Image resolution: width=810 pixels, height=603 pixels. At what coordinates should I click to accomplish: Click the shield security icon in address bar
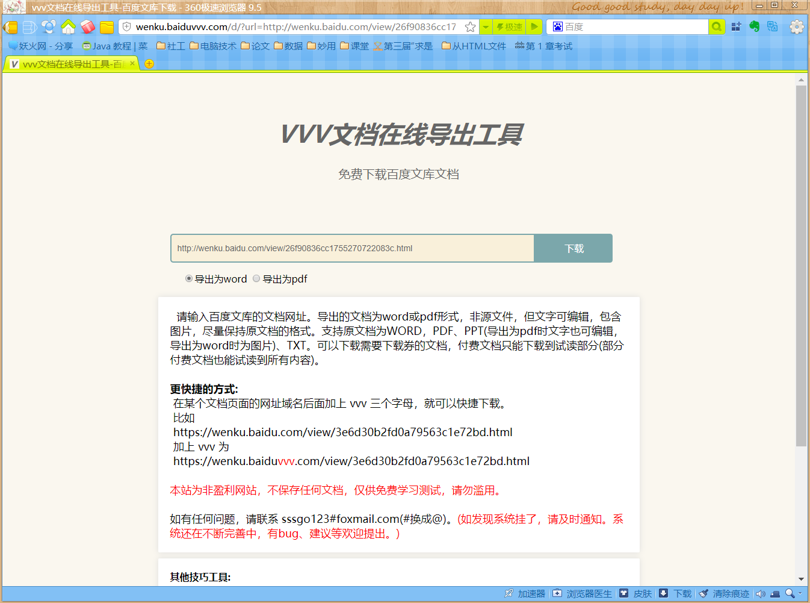127,27
